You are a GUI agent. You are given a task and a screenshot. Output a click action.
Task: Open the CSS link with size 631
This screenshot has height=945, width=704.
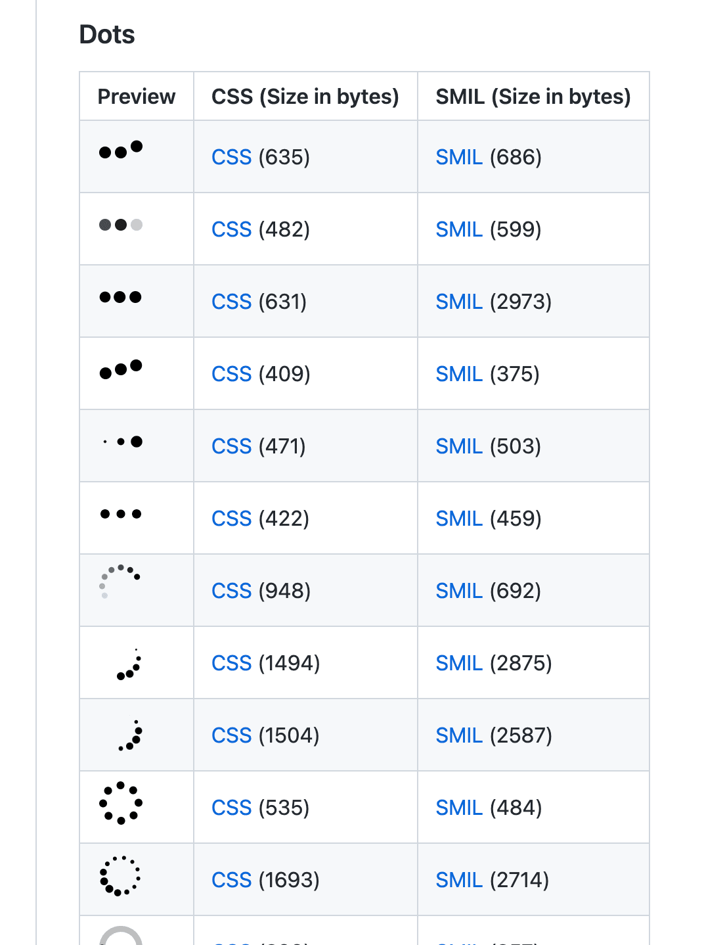point(231,302)
